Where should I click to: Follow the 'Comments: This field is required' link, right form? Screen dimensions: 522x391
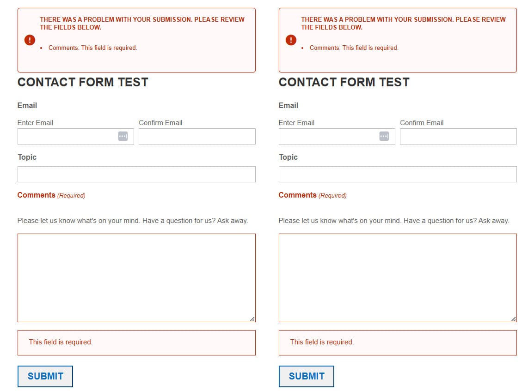point(354,48)
